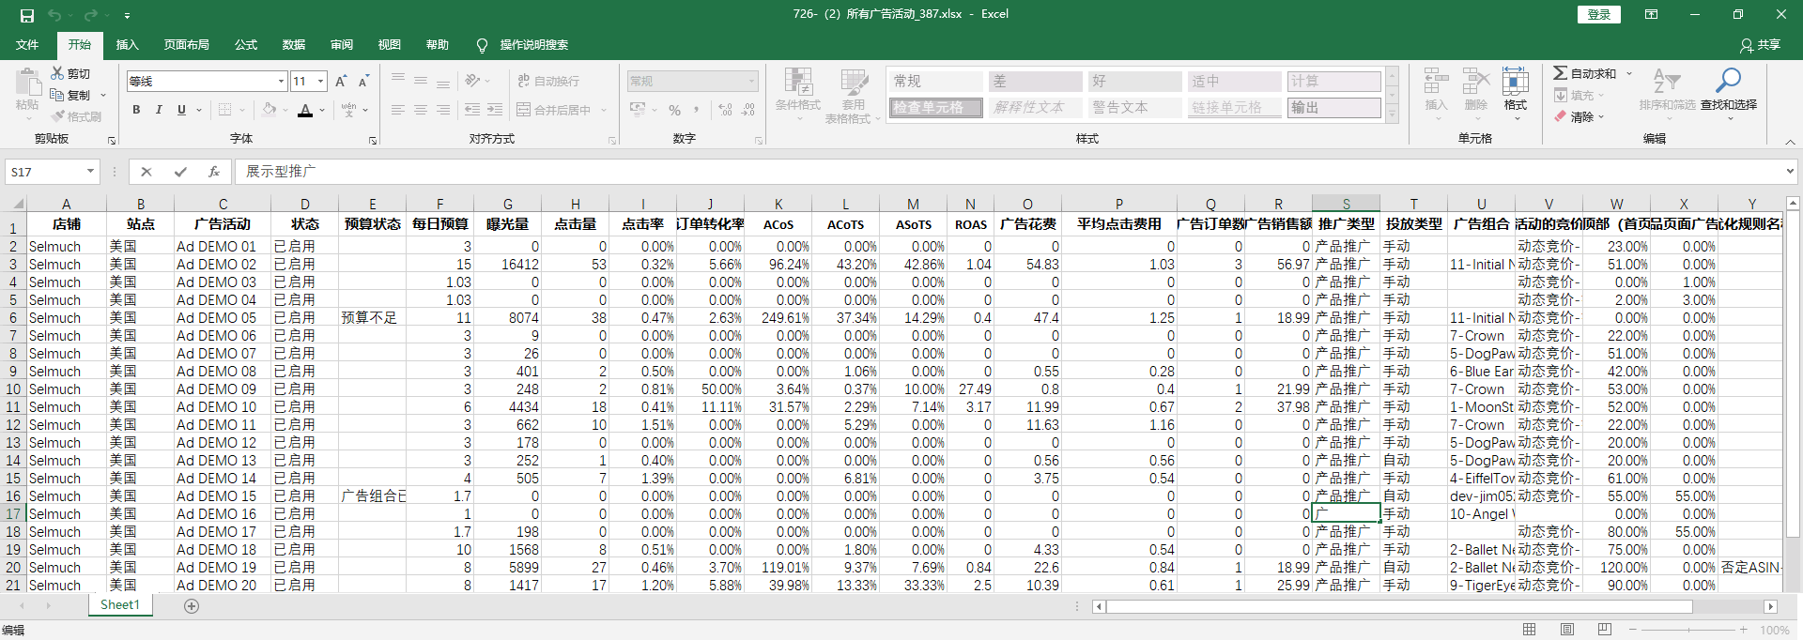Click the font color red A swatch
1803x640 pixels.
coord(305,111)
